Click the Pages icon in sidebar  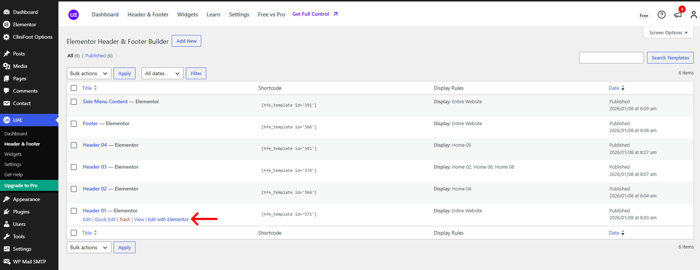coord(7,78)
